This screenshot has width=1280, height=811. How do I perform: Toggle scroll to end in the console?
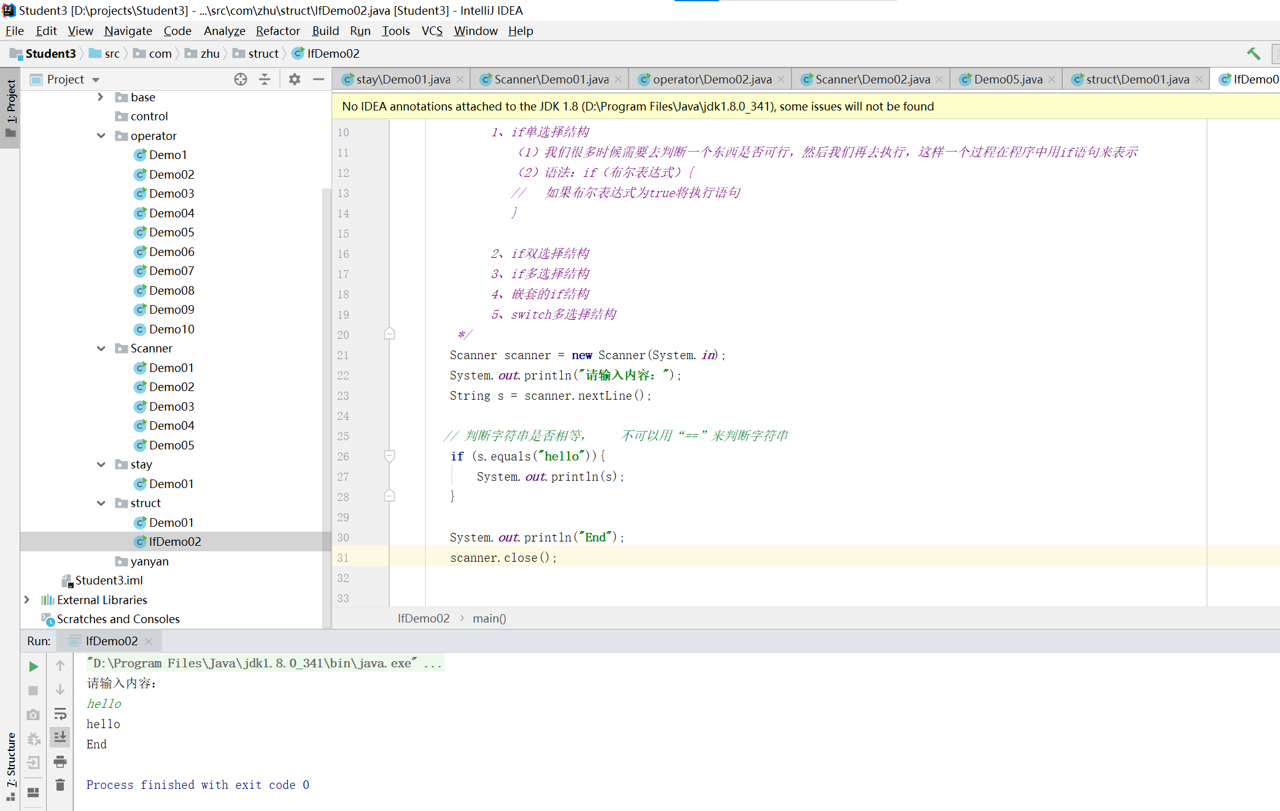(x=60, y=737)
